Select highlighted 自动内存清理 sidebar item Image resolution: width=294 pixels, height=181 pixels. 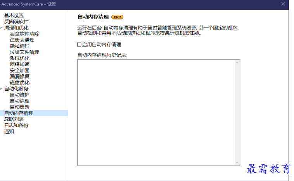[34, 113]
